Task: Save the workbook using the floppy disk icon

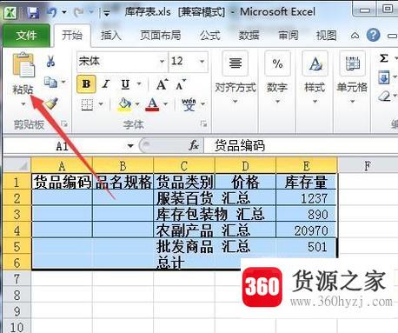Action: 34,12
